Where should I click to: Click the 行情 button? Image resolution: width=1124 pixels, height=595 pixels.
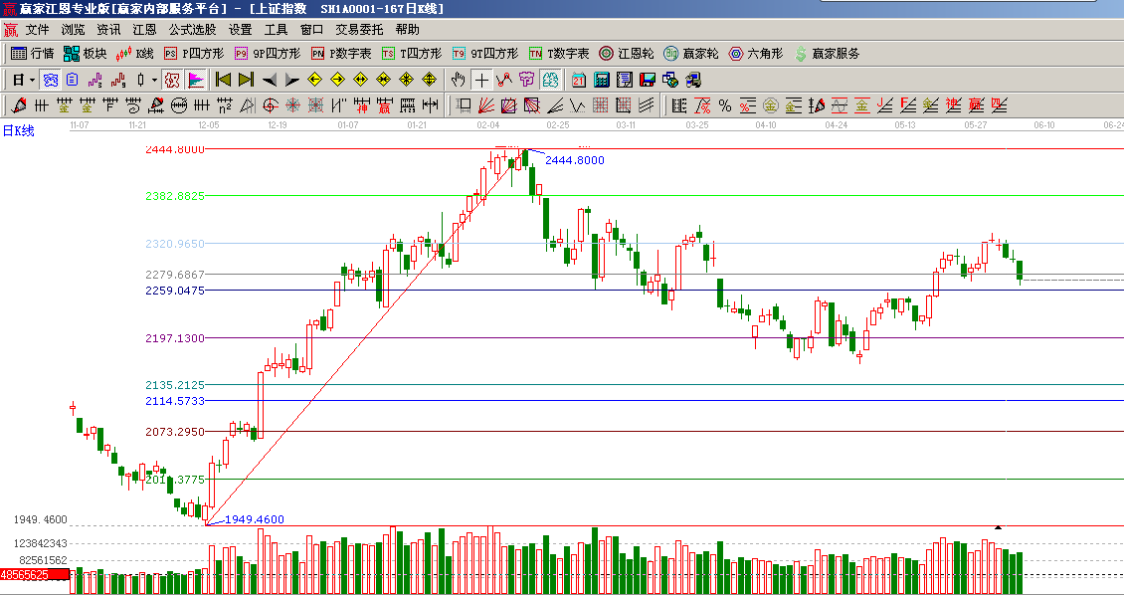point(32,54)
